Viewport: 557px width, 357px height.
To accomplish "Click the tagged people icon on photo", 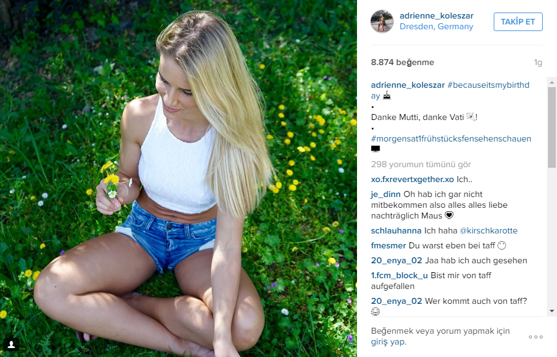I will (11, 344).
